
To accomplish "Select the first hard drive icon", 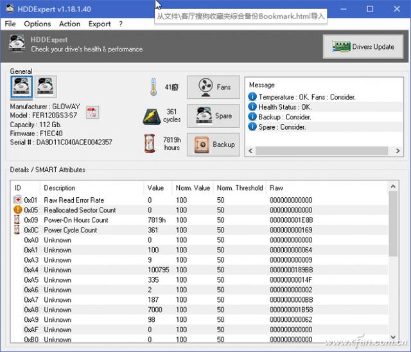I will (21, 87).
